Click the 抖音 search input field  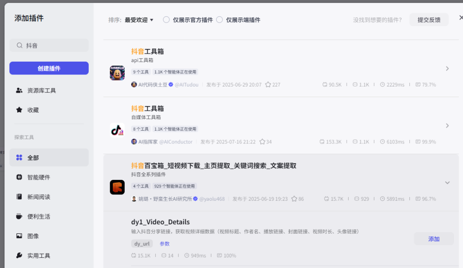pyautogui.click(x=49, y=45)
